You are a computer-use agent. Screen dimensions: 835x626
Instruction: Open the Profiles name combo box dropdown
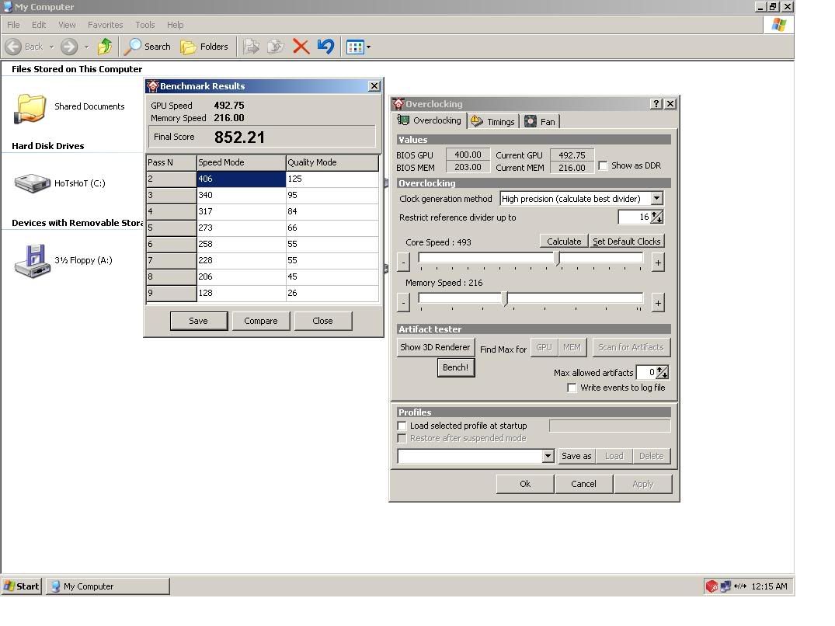pos(548,456)
